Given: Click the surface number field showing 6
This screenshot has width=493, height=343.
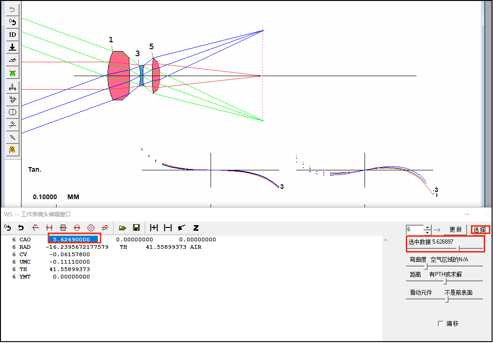Looking at the screenshot, I should pos(415,229).
